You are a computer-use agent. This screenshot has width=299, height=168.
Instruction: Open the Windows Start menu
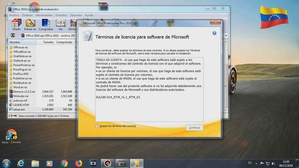coord(6,163)
